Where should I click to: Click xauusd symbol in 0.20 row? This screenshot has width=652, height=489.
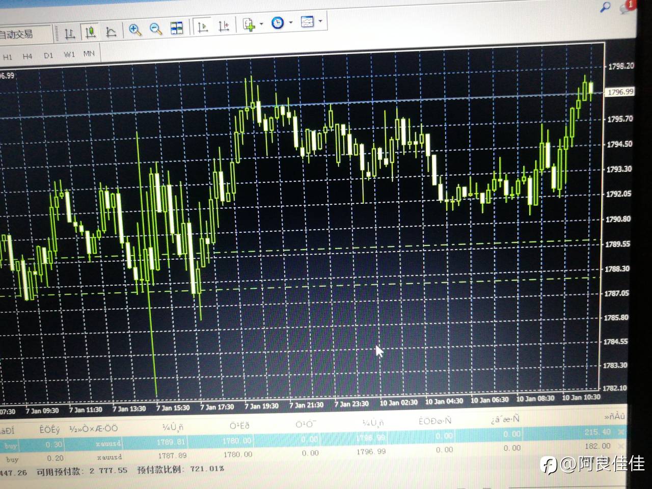[x=109, y=457]
